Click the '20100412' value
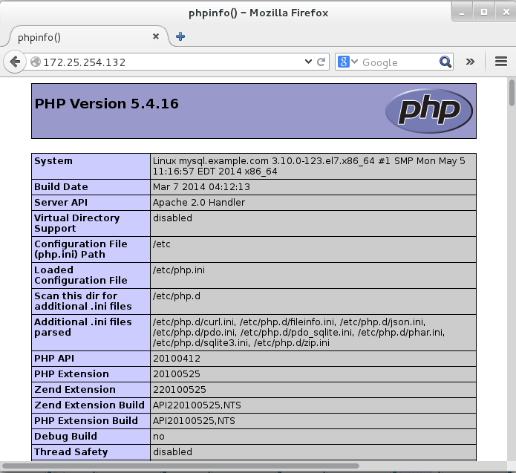Screen dimensions: 516x473 click(177, 359)
